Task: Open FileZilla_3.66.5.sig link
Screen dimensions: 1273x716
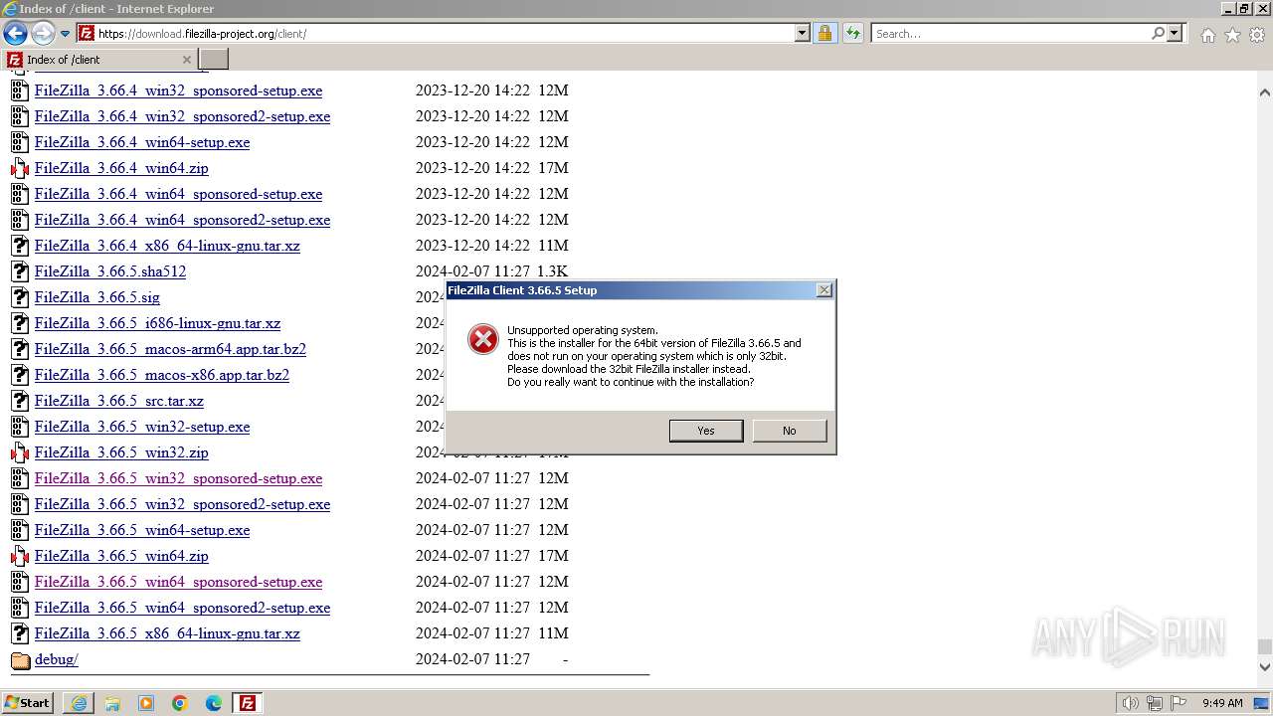Action: (x=96, y=297)
